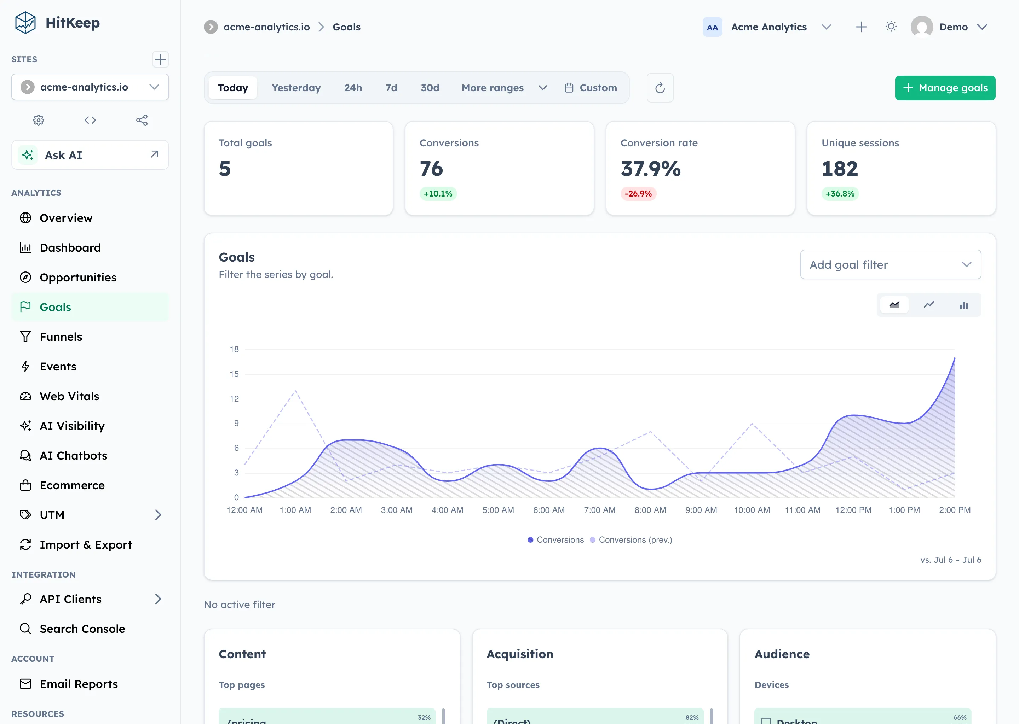The width and height of the screenshot is (1019, 724).
Task: Click the 'vs. Jul 6 – Jul 6' comparison text
Action: coord(950,560)
